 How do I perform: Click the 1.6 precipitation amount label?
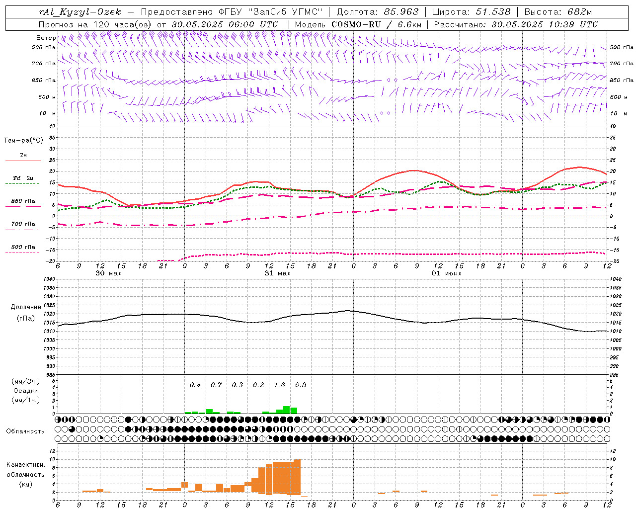280,385
